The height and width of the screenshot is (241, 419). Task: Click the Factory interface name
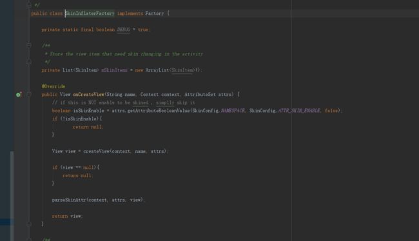pos(155,14)
